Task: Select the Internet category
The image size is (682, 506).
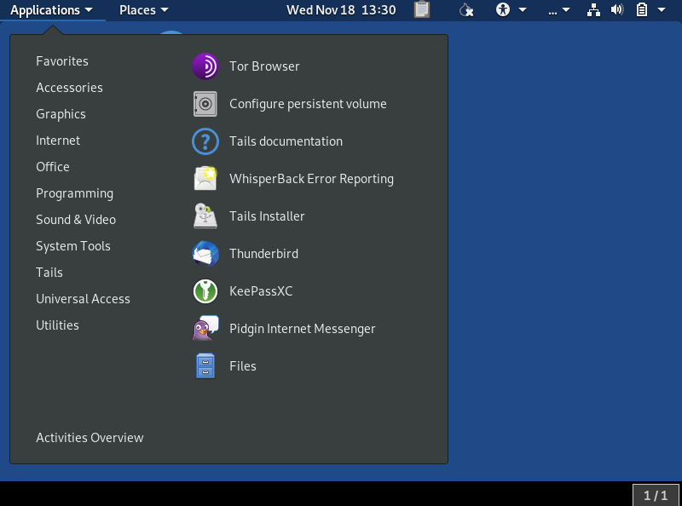Action: (58, 141)
